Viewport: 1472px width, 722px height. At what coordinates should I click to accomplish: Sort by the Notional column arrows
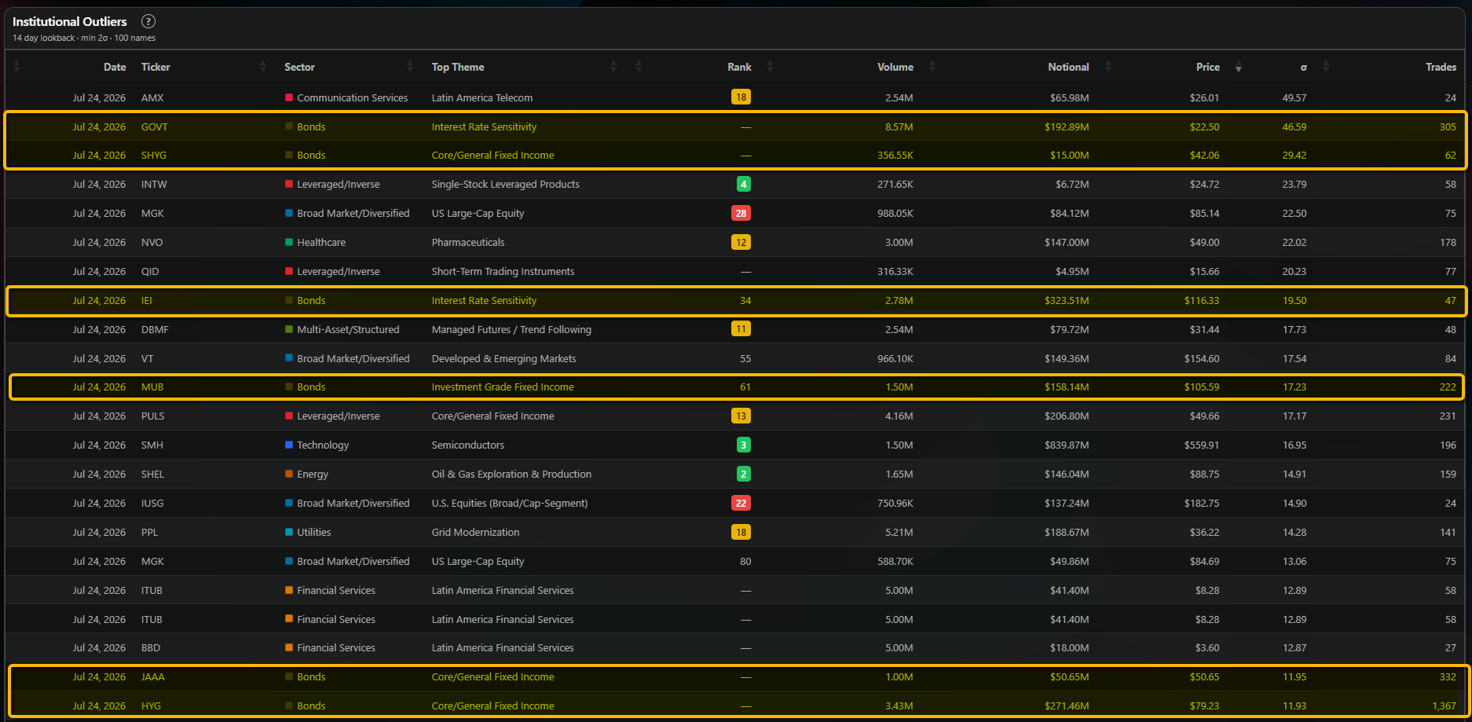[x=1108, y=67]
